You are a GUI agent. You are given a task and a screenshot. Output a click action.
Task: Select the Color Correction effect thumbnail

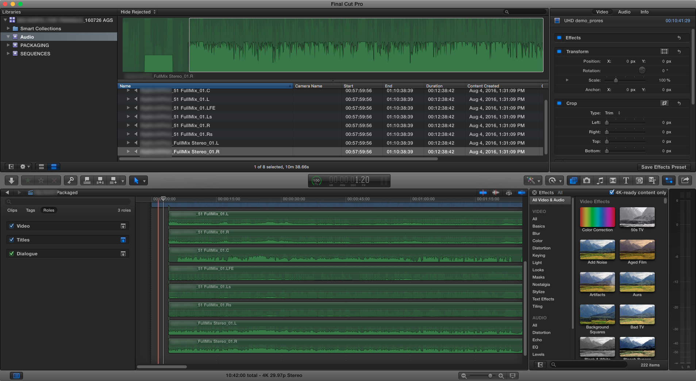tap(597, 217)
